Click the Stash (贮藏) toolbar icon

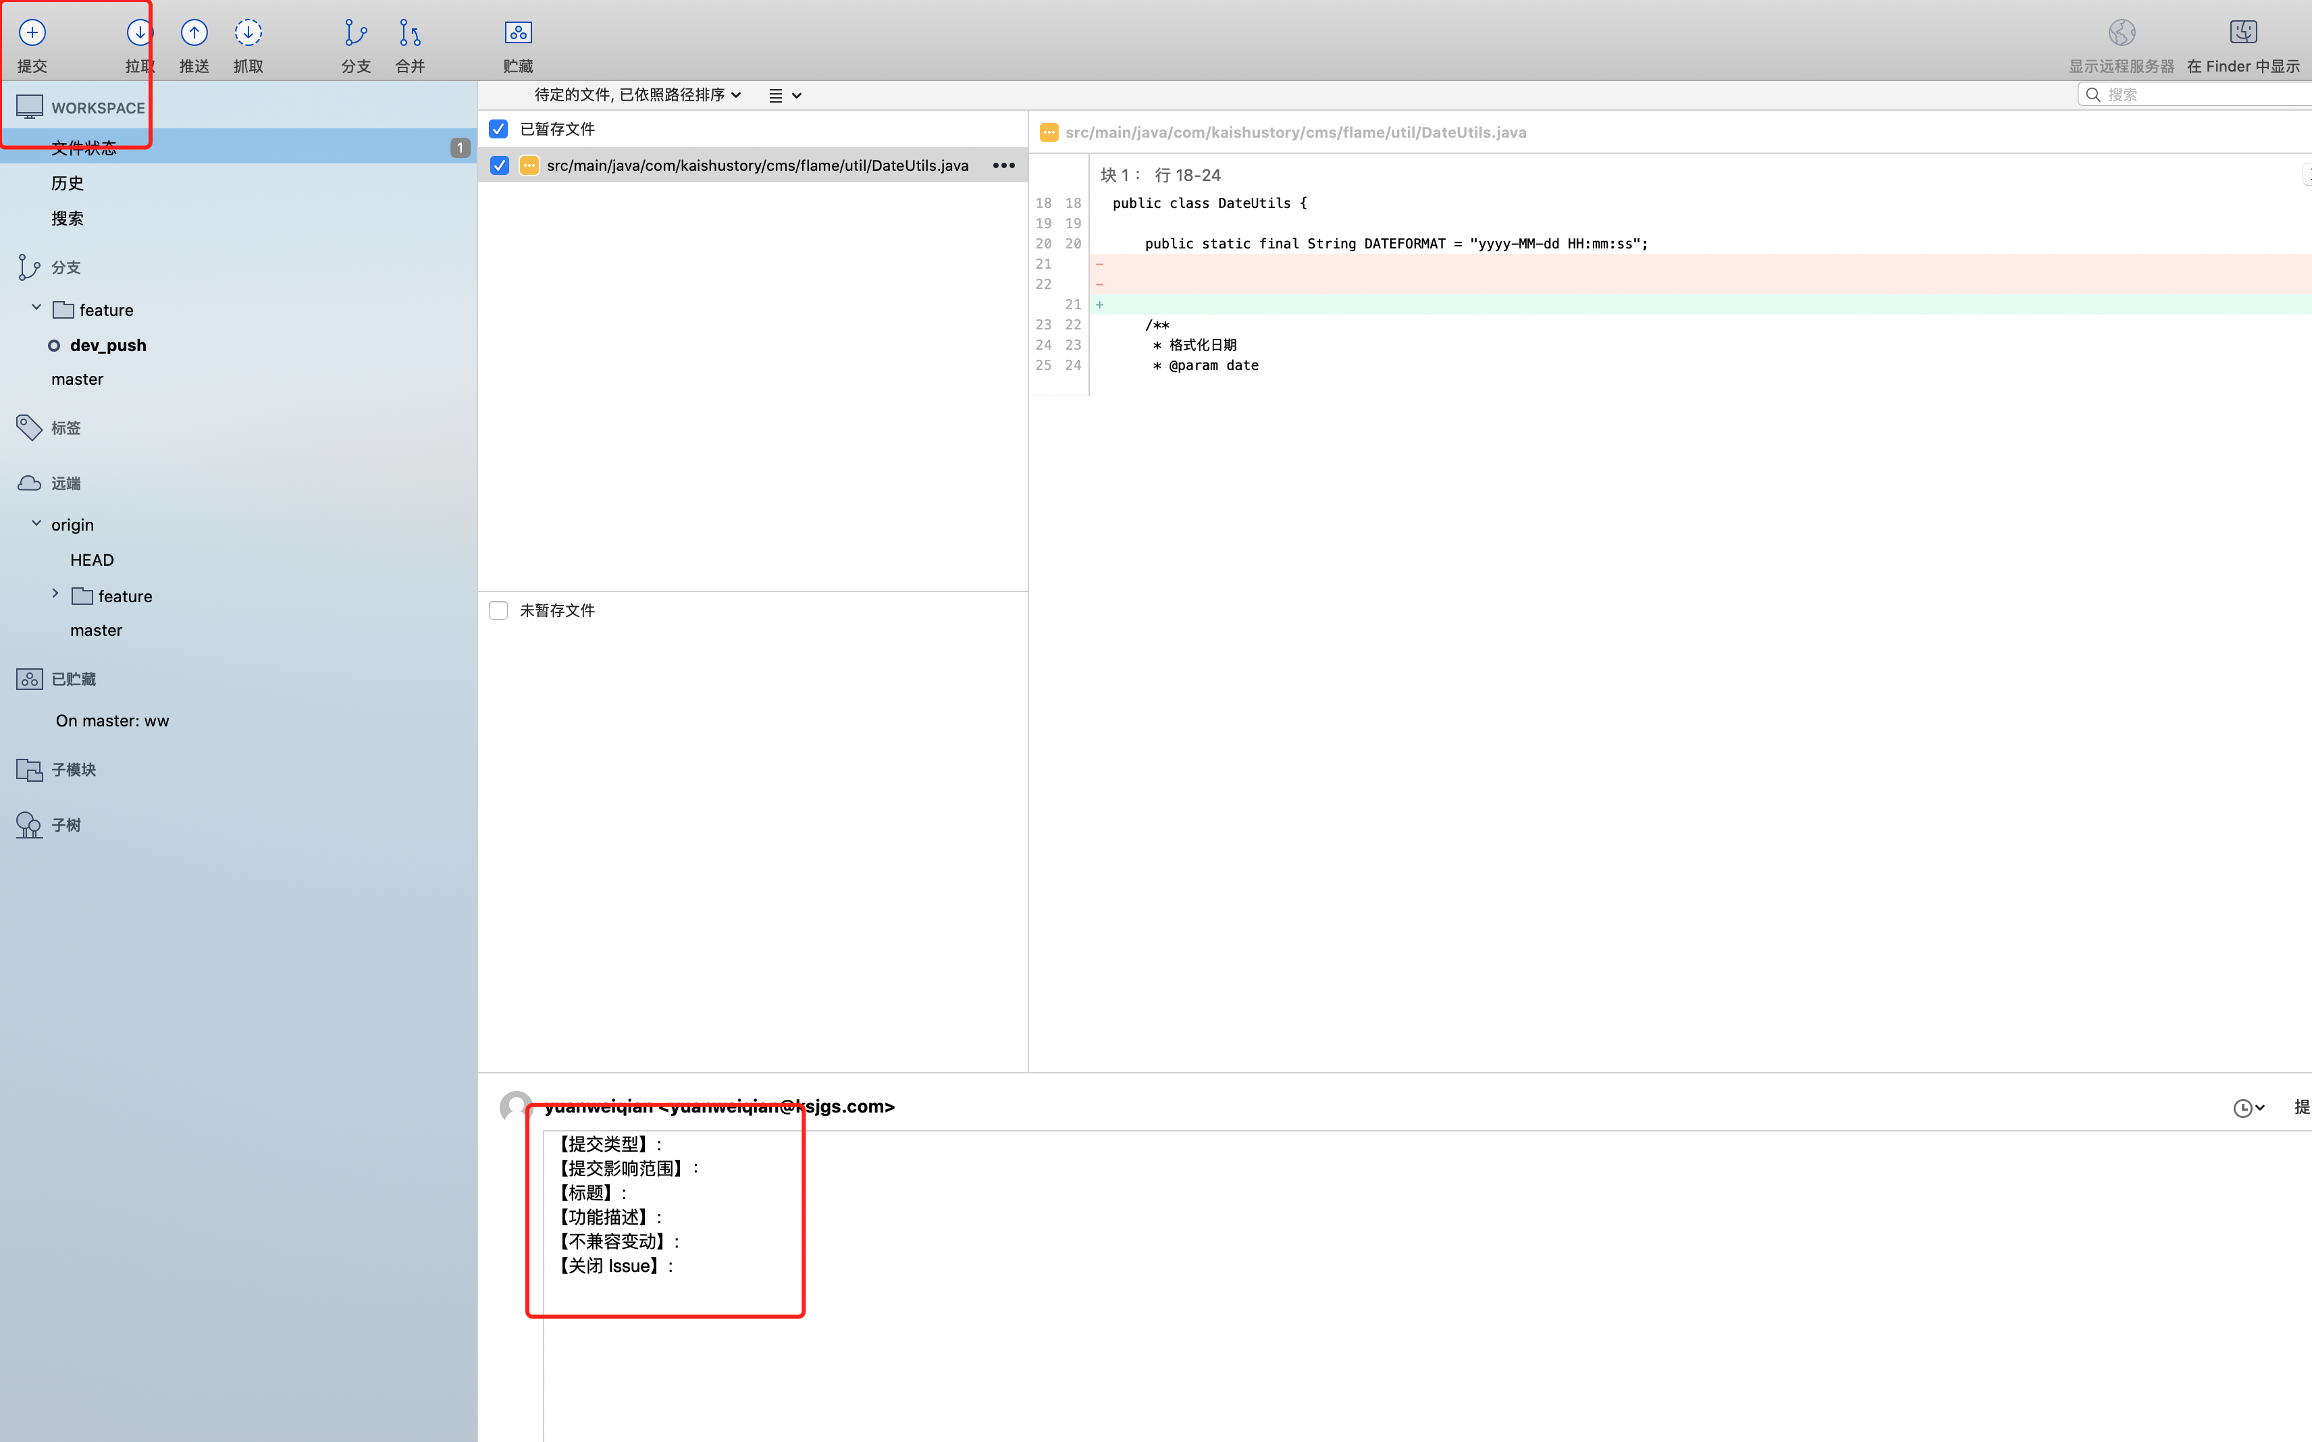pyautogui.click(x=518, y=32)
